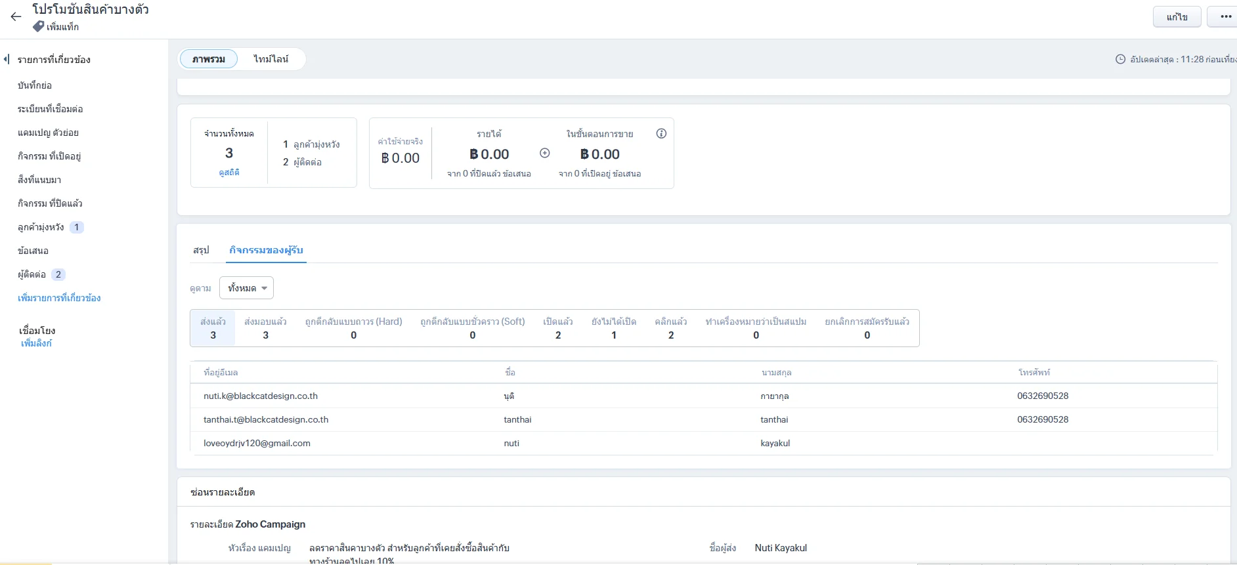Collapse the ซ่อนรายละเอียด details section
The width and height of the screenshot is (1237, 565).
(223, 492)
